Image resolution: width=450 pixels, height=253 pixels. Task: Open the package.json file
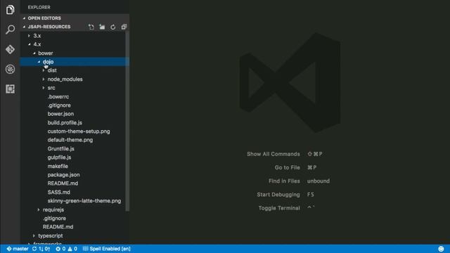click(x=64, y=175)
